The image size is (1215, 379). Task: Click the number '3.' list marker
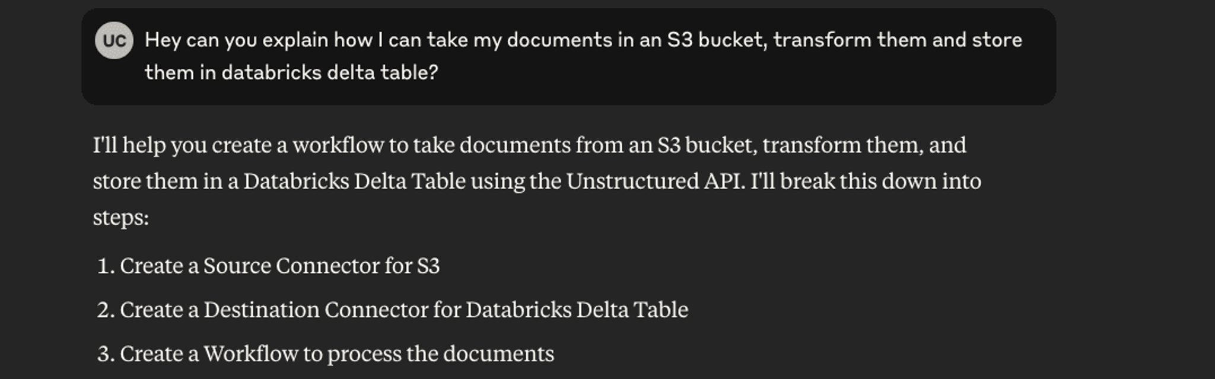click(x=106, y=354)
